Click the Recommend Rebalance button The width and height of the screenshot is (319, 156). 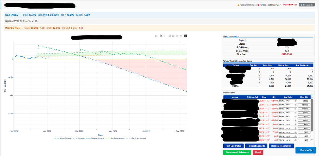click(237, 152)
